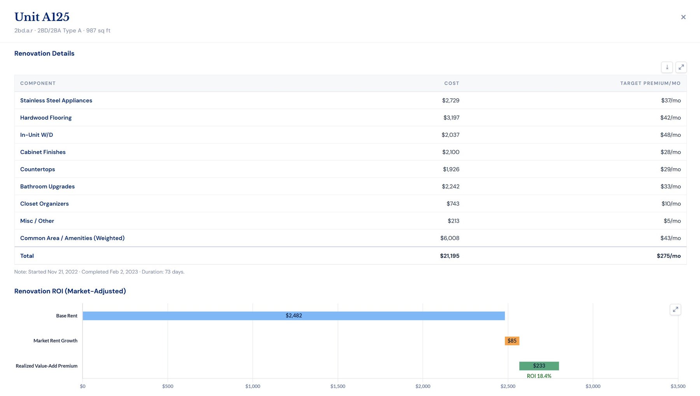The height and width of the screenshot is (396, 700).
Task: Click the COMPONENT column header
Action: click(38, 83)
